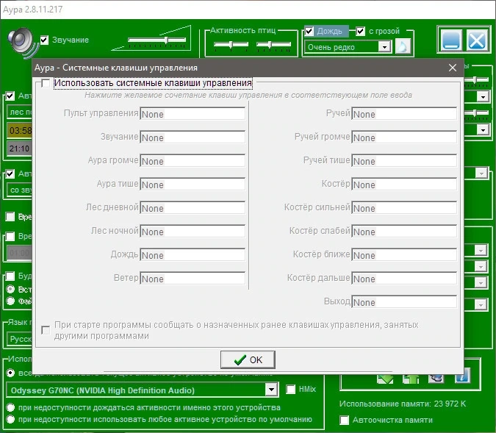The width and height of the screenshot is (496, 433).
Task: Click the 'Активность птиц' group label
Action: 243,30
